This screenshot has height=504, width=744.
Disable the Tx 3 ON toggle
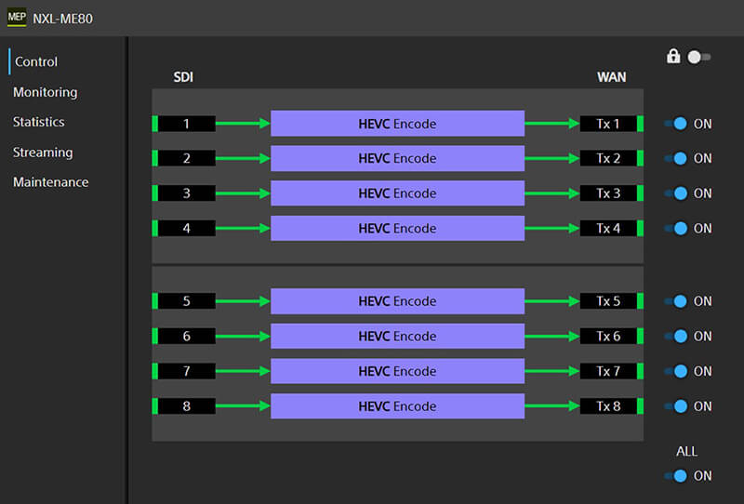(676, 193)
